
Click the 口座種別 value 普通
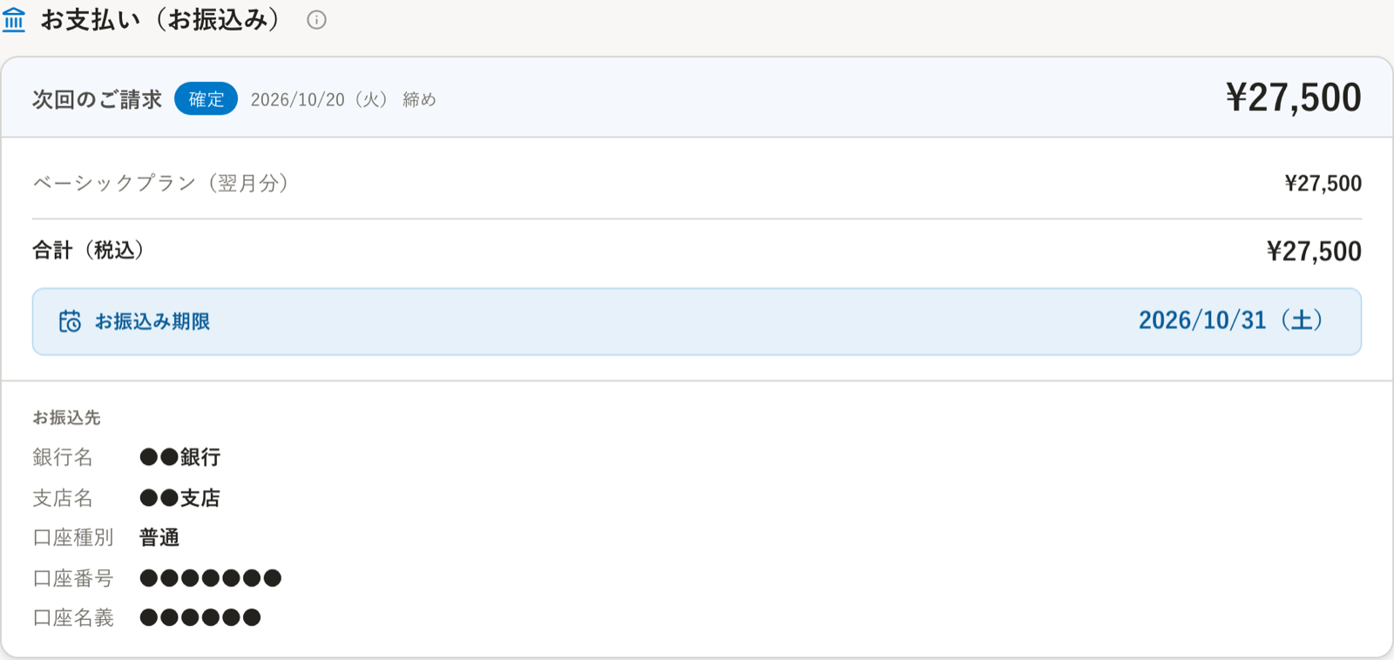(159, 537)
